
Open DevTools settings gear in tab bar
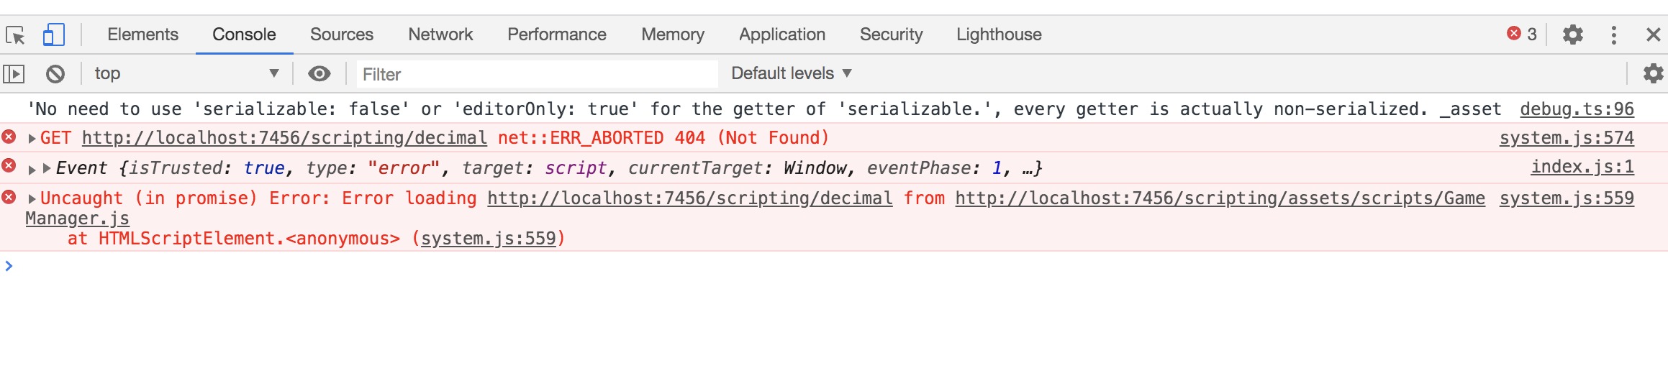[x=1573, y=35]
